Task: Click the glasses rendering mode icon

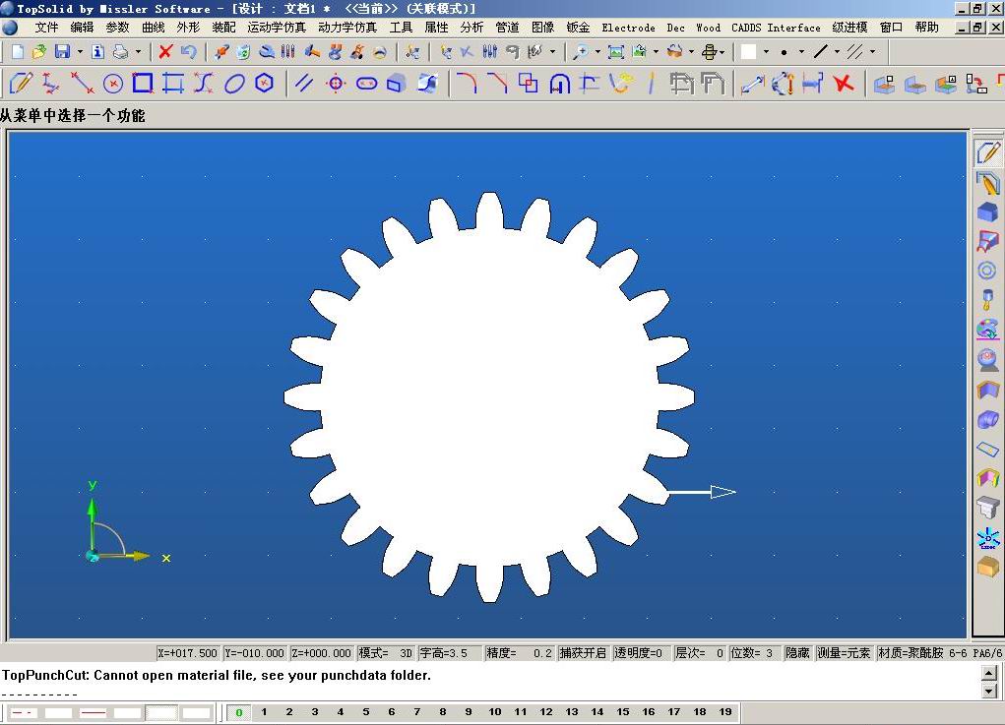Action: point(674,52)
